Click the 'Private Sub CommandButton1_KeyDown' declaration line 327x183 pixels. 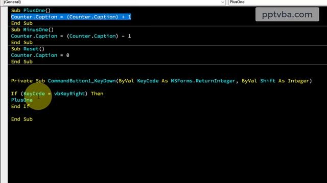pos(161,81)
